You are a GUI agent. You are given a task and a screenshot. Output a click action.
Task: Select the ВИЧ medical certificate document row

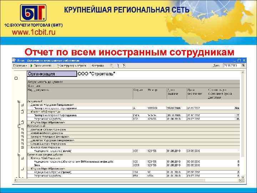pyautogui.click(x=133, y=162)
